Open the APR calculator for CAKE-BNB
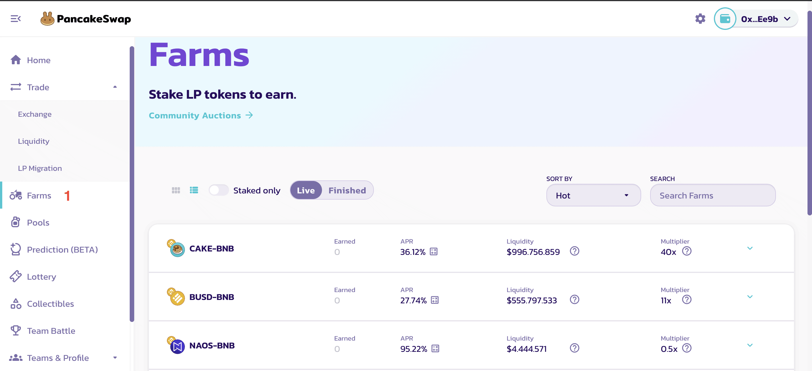 434,251
